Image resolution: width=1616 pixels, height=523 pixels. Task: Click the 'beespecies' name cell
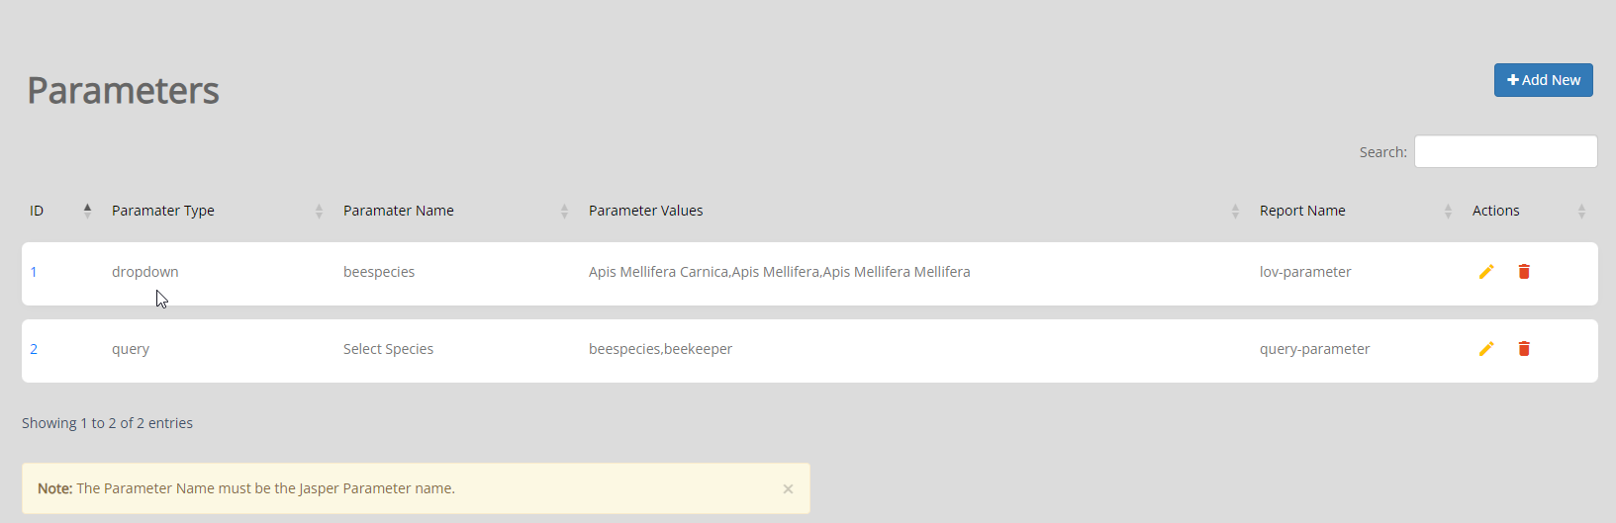coord(379,272)
